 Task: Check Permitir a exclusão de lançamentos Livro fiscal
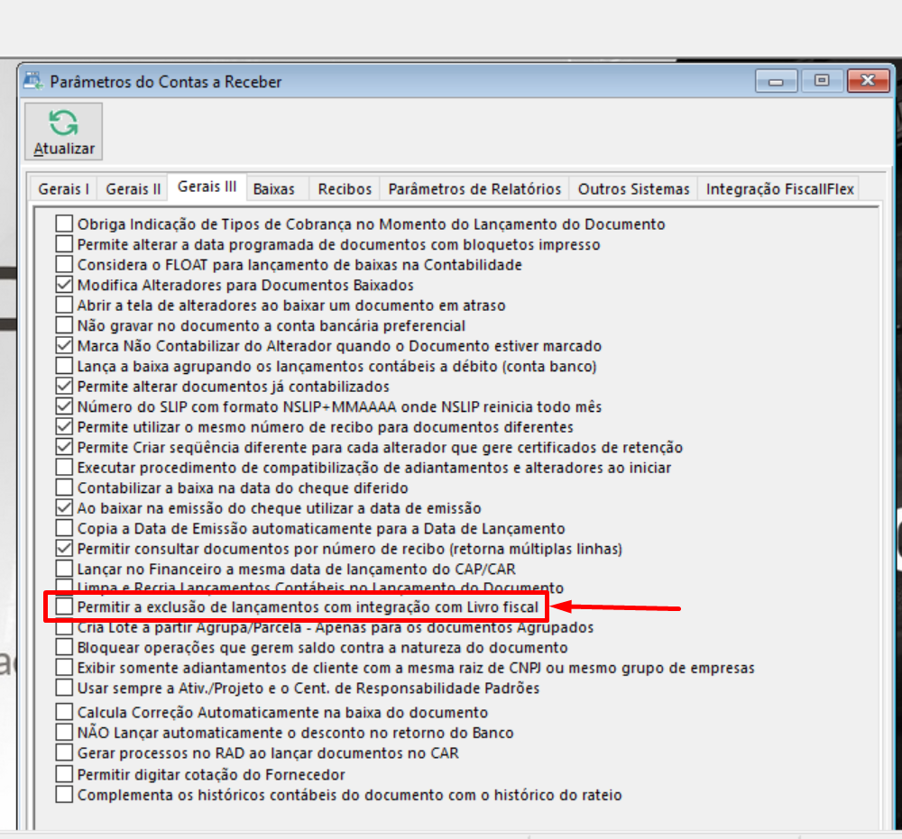64,606
